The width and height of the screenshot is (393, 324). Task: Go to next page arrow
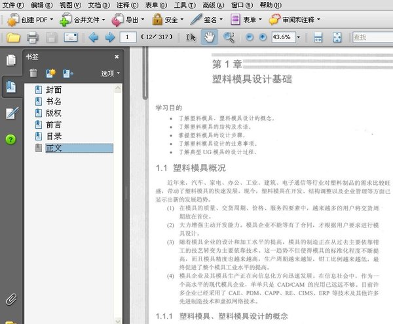(x=110, y=37)
